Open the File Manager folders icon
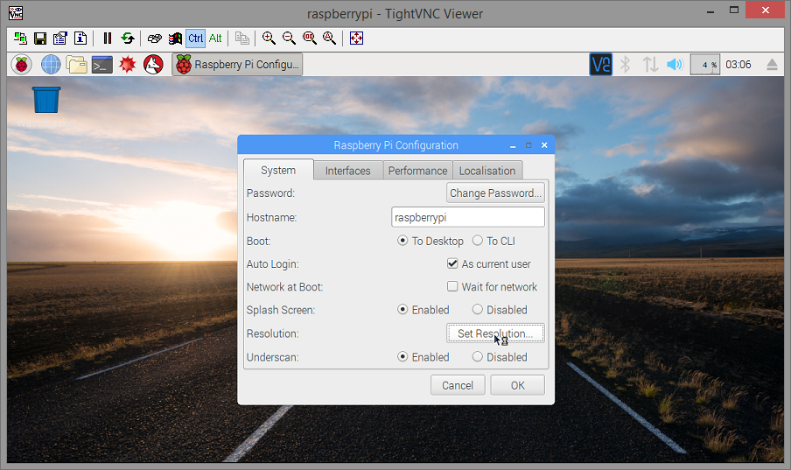This screenshot has height=470, width=791. [x=77, y=65]
